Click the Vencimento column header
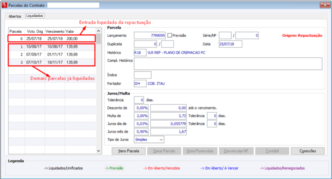Viewport: 332px width, 179px height. point(55,31)
